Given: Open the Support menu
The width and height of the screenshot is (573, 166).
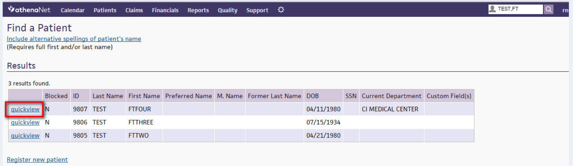Looking at the screenshot, I should (257, 10).
